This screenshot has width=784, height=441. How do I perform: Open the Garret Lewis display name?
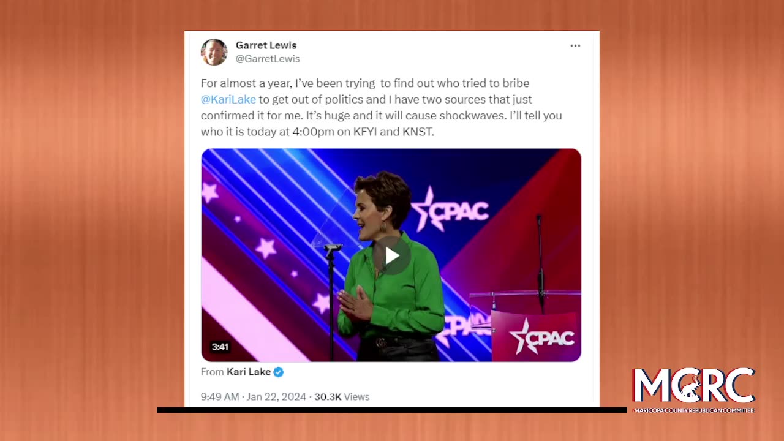[266, 45]
